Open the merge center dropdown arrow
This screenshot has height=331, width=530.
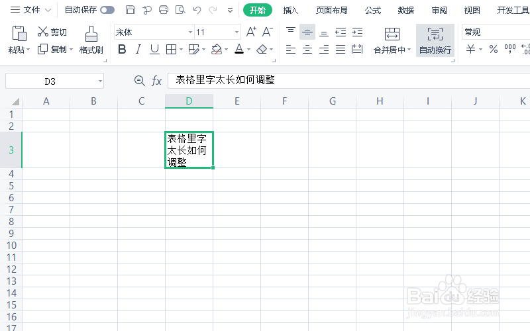(x=409, y=50)
